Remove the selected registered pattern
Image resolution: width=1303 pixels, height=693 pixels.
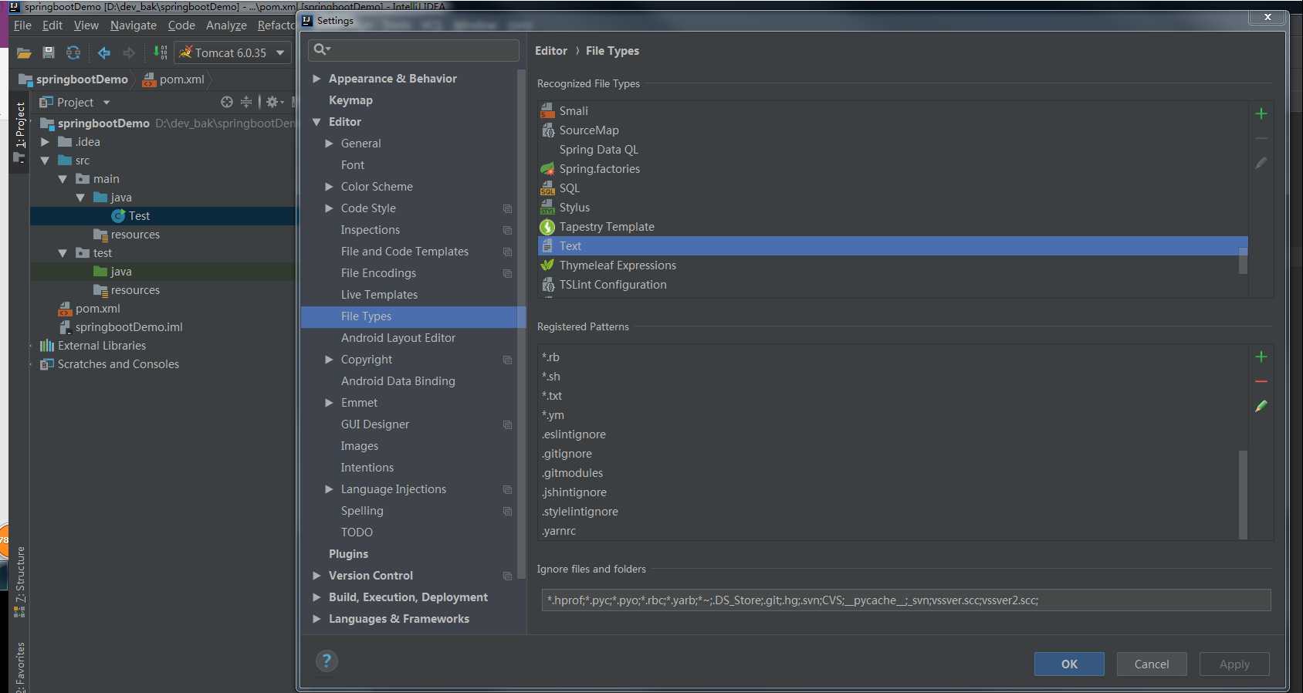pyautogui.click(x=1261, y=381)
